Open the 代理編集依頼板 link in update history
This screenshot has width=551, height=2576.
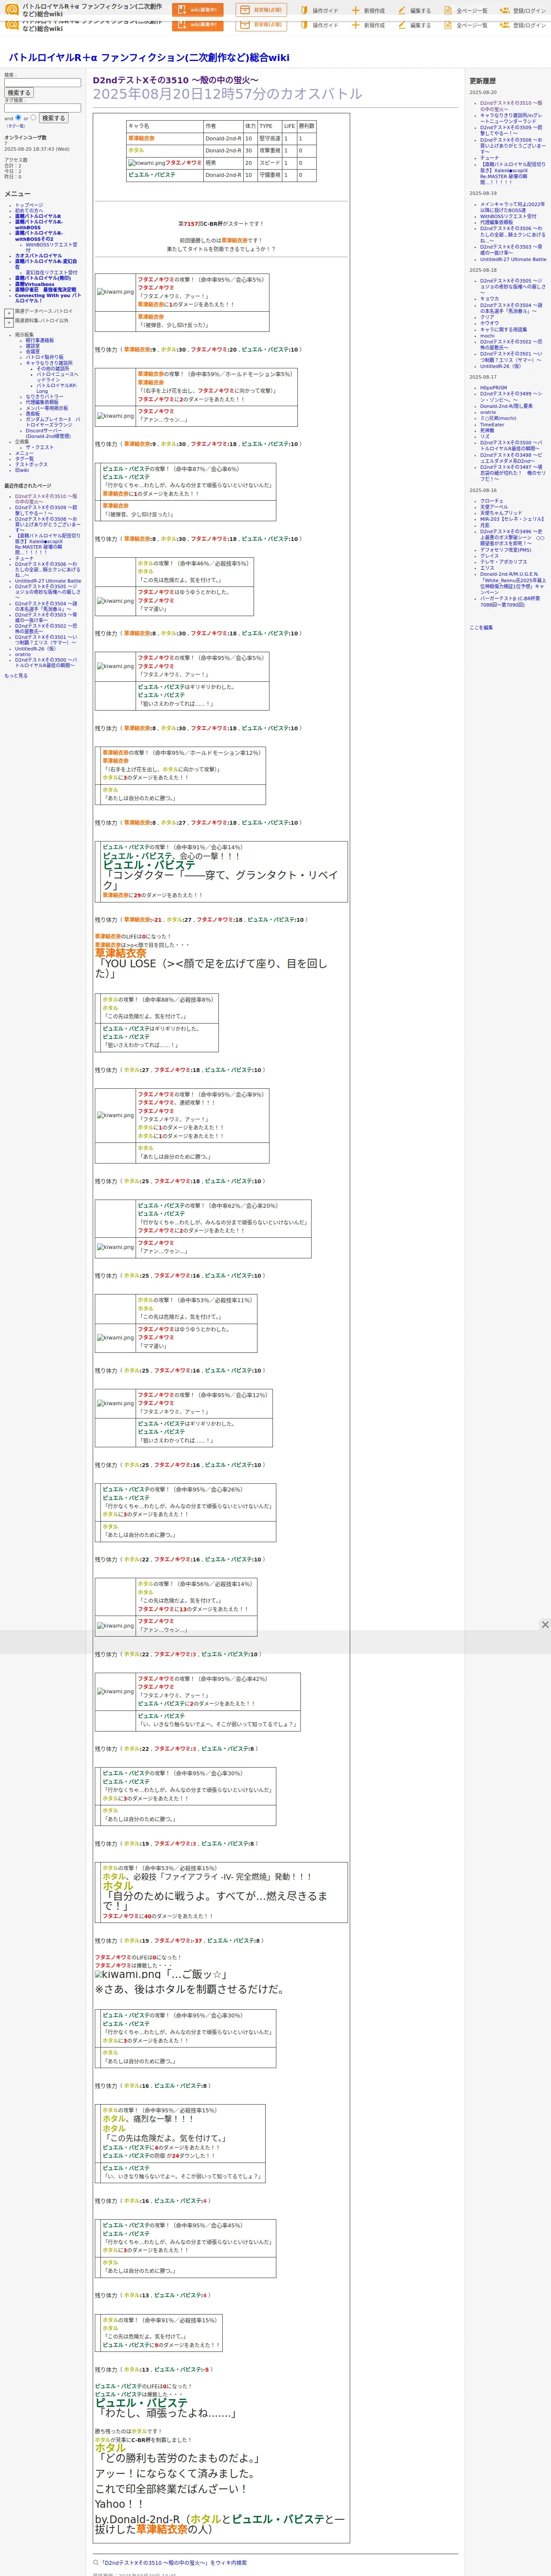pos(496,222)
